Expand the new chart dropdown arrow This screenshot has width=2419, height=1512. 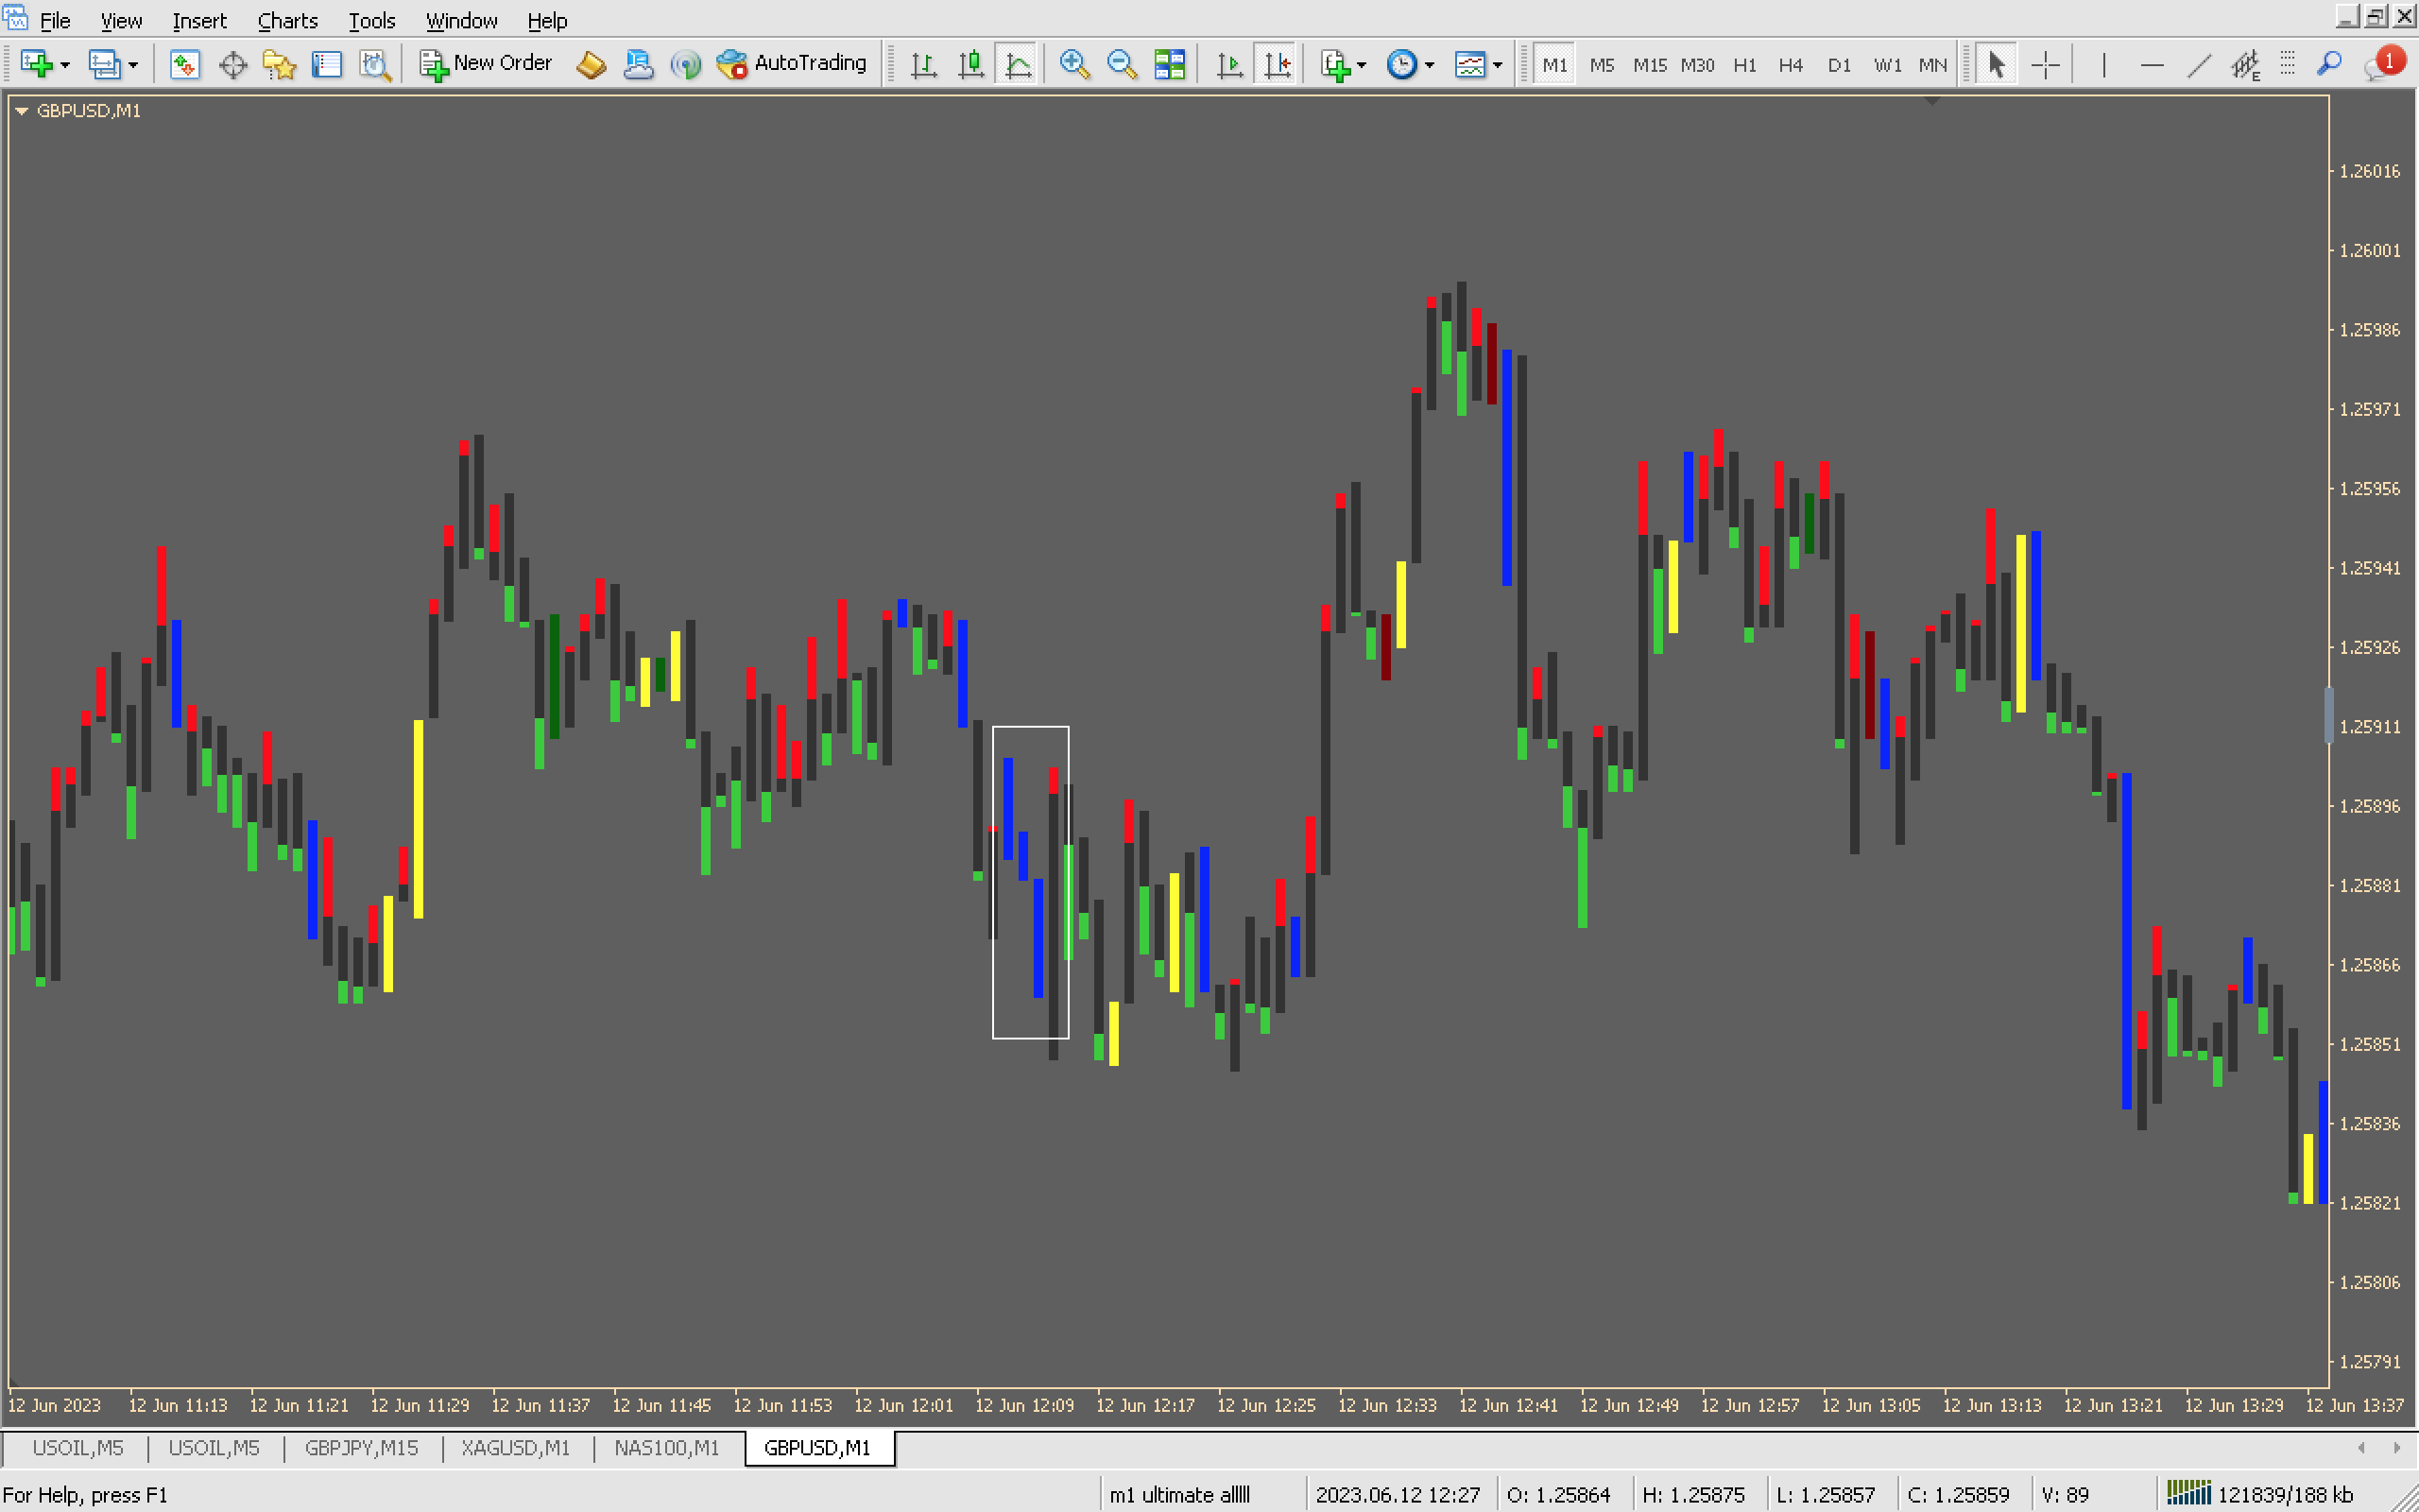(65, 65)
